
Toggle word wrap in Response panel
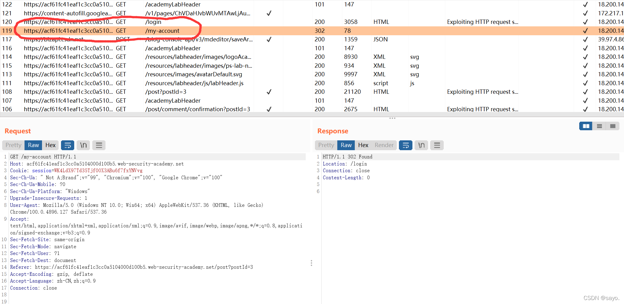coord(406,145)
